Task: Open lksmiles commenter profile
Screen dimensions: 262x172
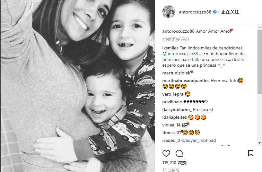Action: click(x=170, y=48)
